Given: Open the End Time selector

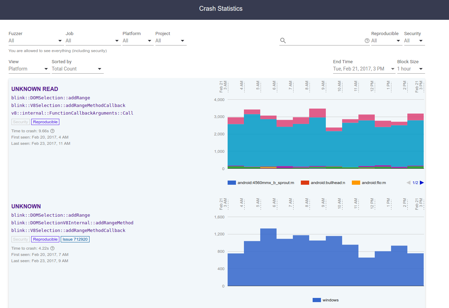Looking at the screenshot, I should (364, 69).
